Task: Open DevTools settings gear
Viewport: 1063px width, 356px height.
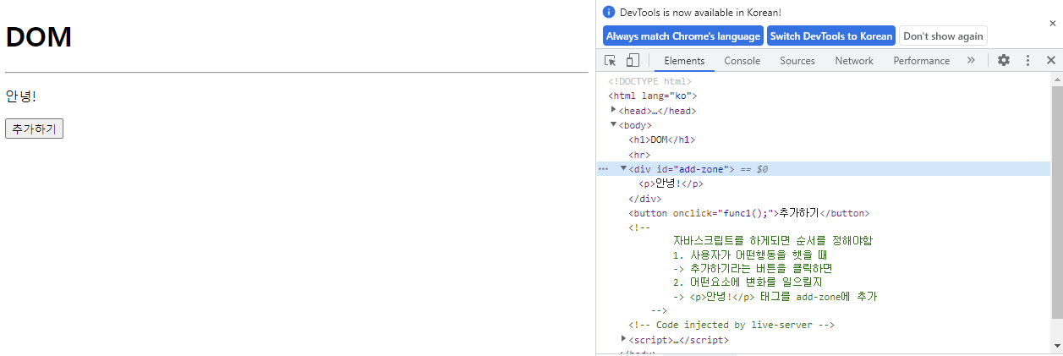Action: (1004, 60)
